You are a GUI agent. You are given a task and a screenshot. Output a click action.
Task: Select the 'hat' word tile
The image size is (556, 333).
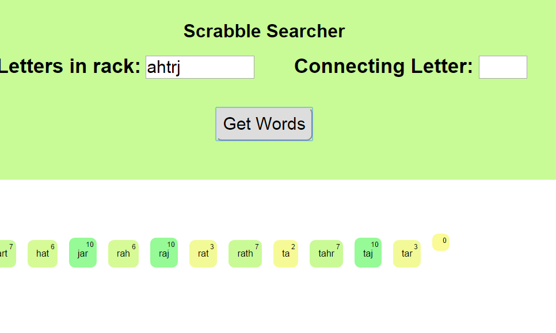[43, 254]
